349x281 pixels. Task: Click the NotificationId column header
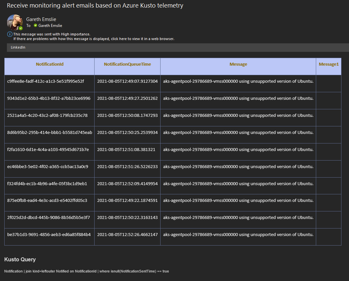49,64
